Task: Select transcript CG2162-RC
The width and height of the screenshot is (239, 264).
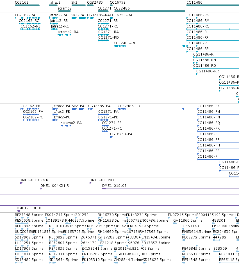Action: click(30, 24)
